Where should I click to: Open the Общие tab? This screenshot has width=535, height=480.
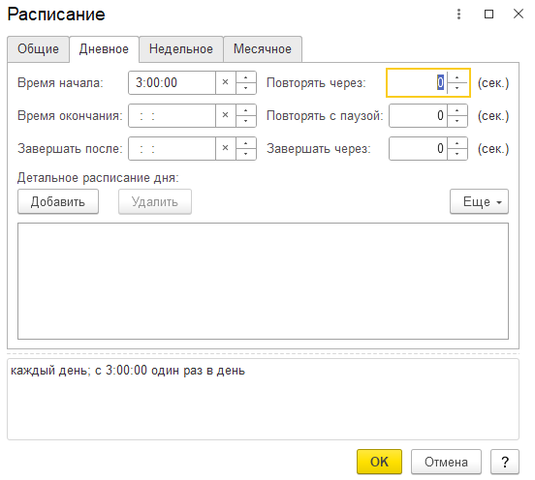coord(38,49)
